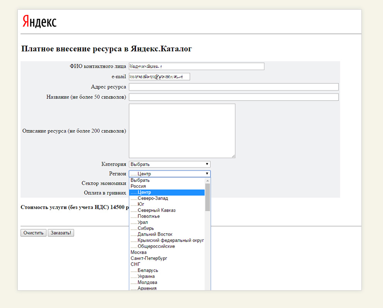Select '.....Сибирь' region option
This screenshot has width=383, height=308.
[167, 228]
